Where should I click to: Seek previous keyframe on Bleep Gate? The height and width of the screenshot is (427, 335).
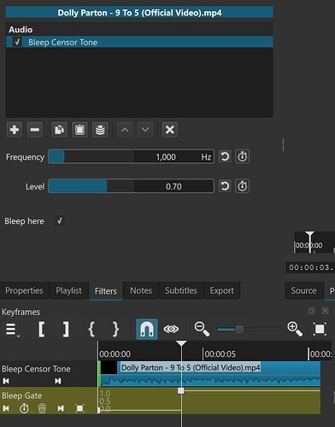click(6, 408)
